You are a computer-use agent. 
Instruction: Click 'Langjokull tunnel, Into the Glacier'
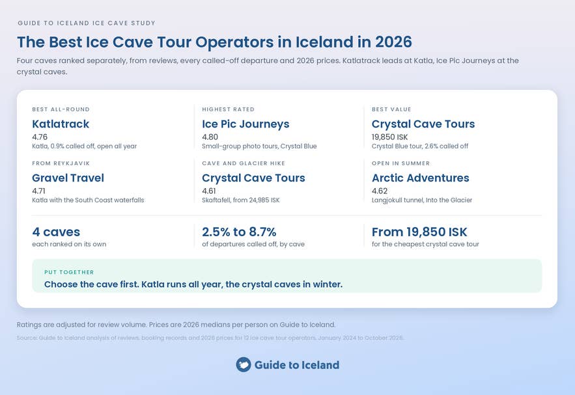(x=422, y=200)
